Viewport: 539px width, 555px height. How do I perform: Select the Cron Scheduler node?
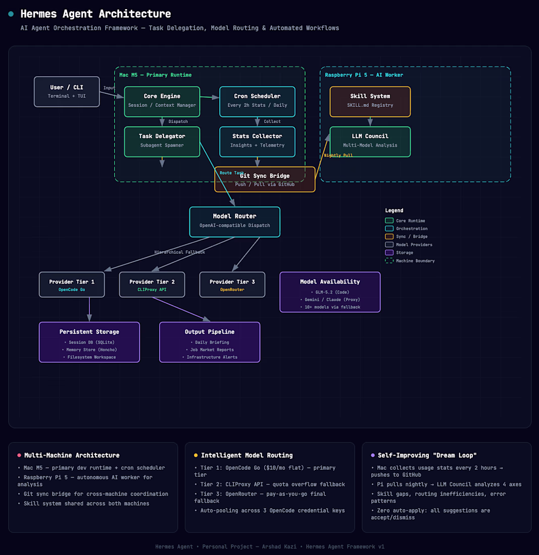(x=257, y=101)
